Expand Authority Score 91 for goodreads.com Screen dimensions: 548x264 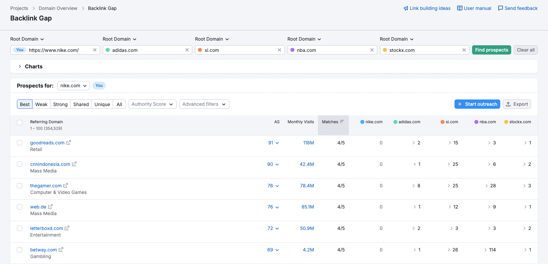click(x=274, y=143)
